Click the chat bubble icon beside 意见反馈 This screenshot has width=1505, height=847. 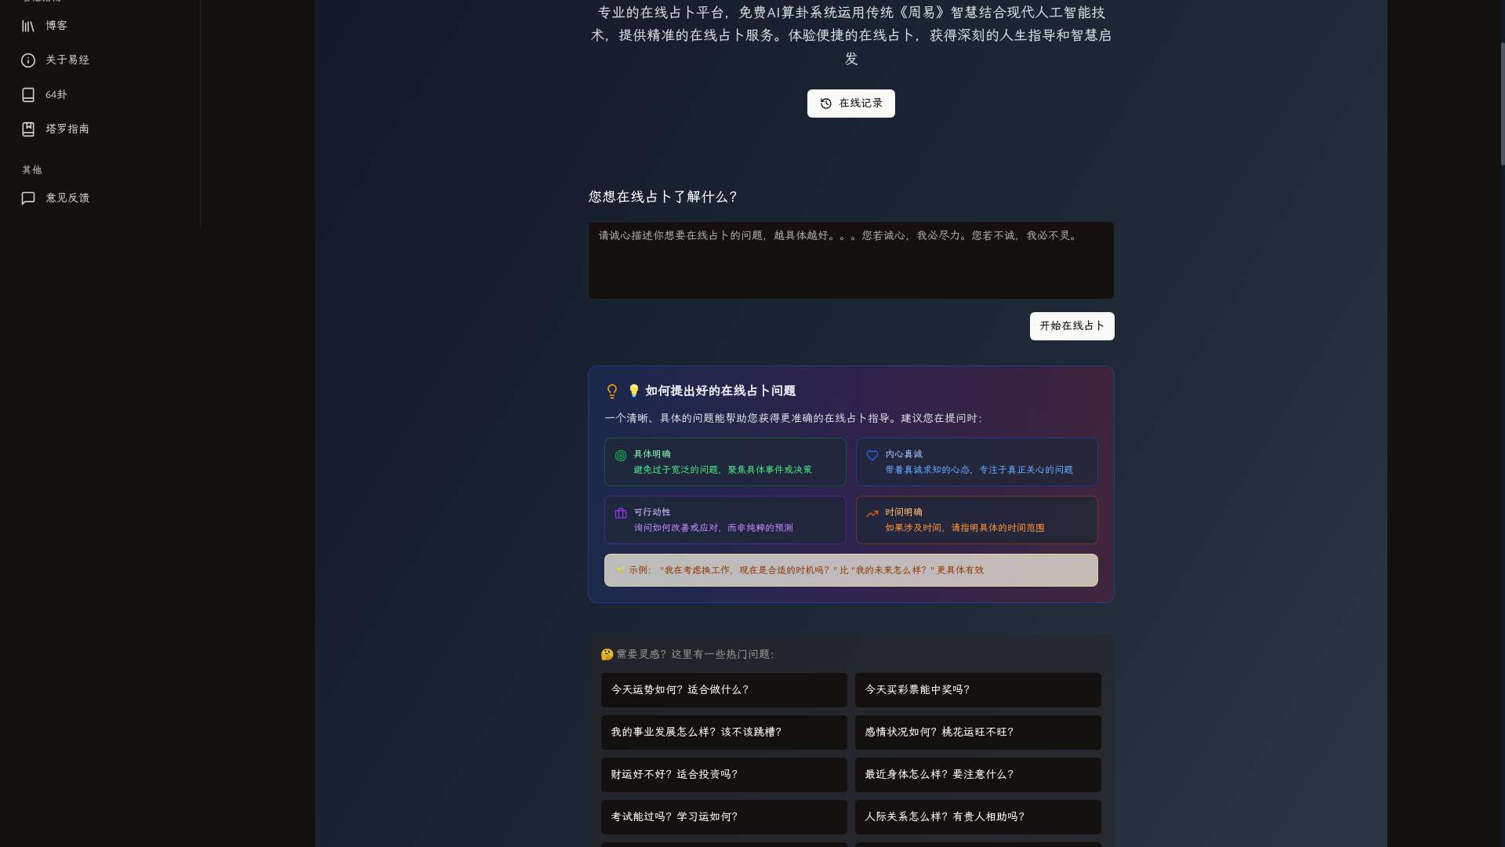(28, 198)
